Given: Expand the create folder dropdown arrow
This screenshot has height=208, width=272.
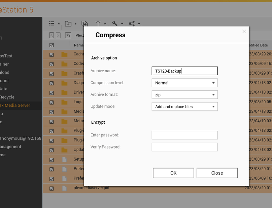Looking at the screenshot, I should [75, 24].
